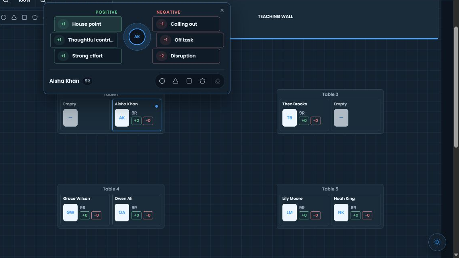Click Owen Ali -0 negative counter
Viewport: 459px width, 258px height.
148,215
